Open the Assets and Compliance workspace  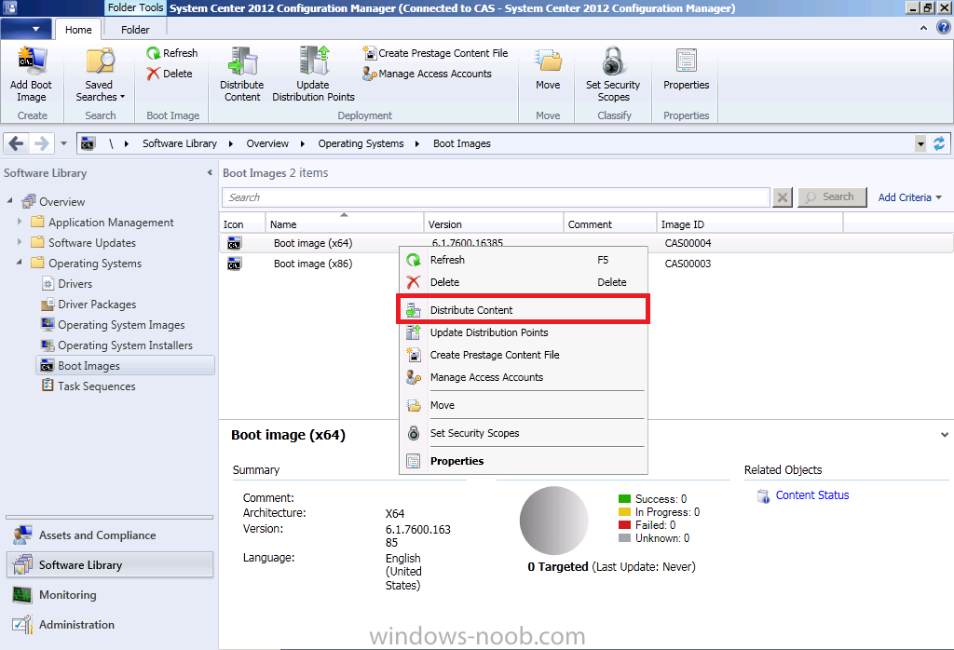(110, 535)
